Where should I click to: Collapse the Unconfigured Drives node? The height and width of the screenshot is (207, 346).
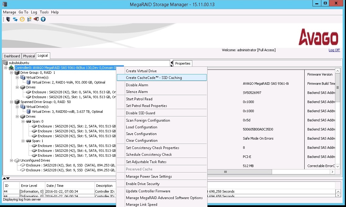point(12,160)
